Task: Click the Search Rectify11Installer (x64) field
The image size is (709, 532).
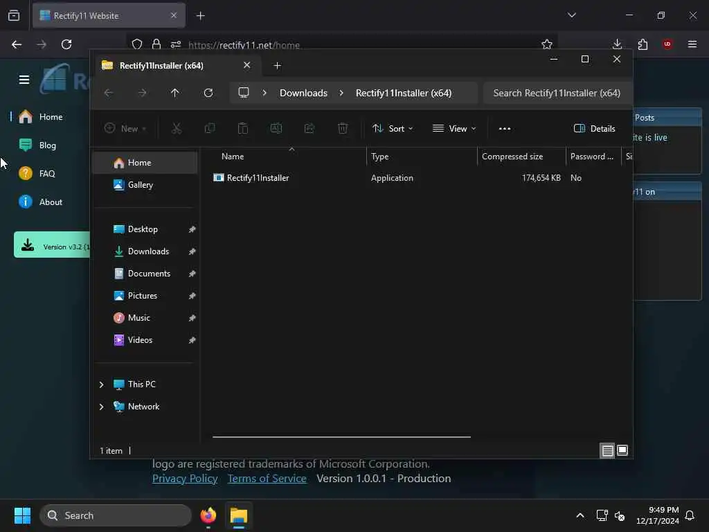Action: click(x=557, y=93)
